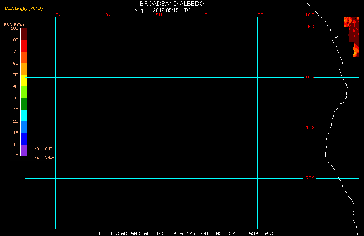Select the light blue 15-20 legend segment
364x236 pixels.
24,127
